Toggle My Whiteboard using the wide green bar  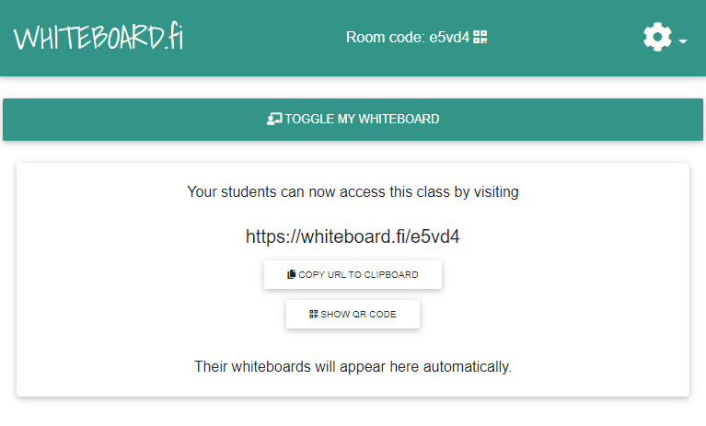tap(353, 120)
